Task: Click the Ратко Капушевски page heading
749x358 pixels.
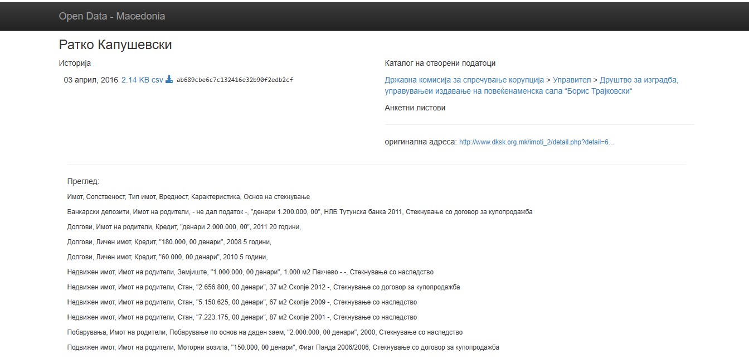Action: (115, 45)
